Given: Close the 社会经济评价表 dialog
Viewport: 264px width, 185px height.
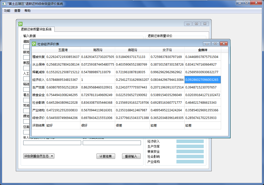Looking at the screenshot, I should coord(224,44).
